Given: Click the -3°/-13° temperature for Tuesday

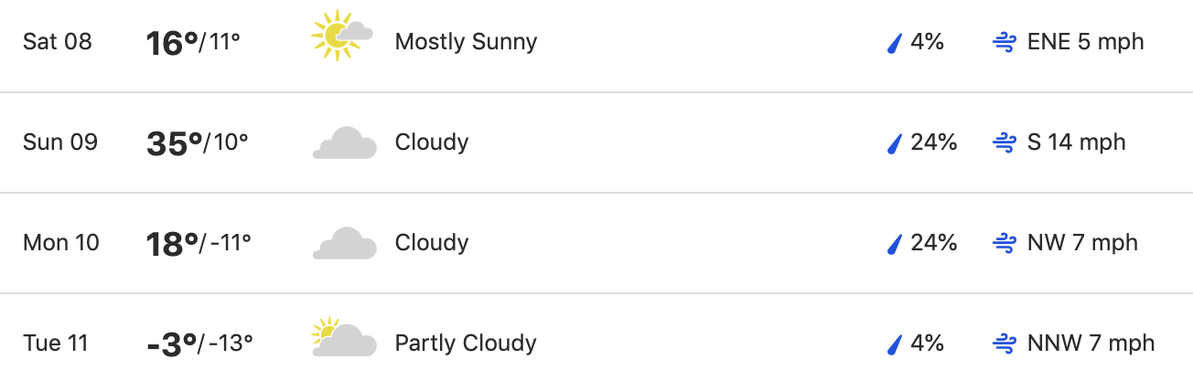Looking at the screenshot, I should (x=199, y=343).
